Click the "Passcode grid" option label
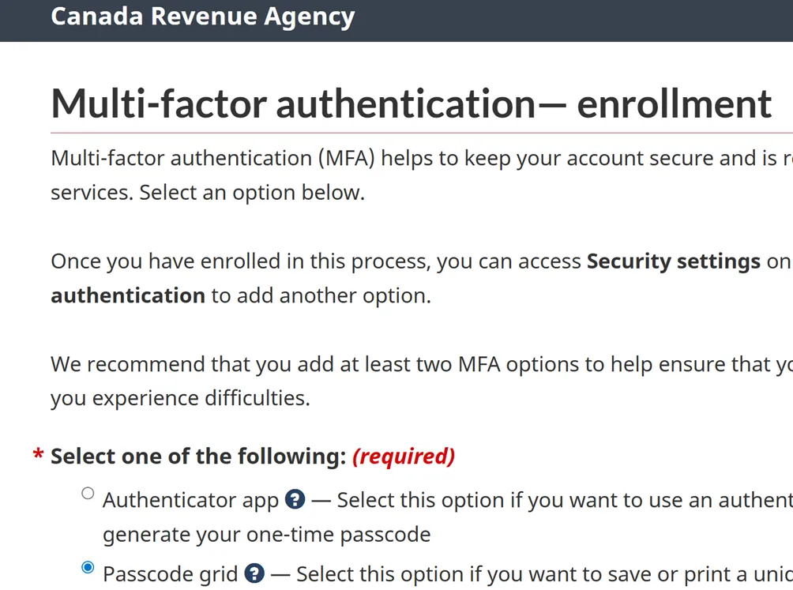The image size is (793, 590). coord(170,574)
